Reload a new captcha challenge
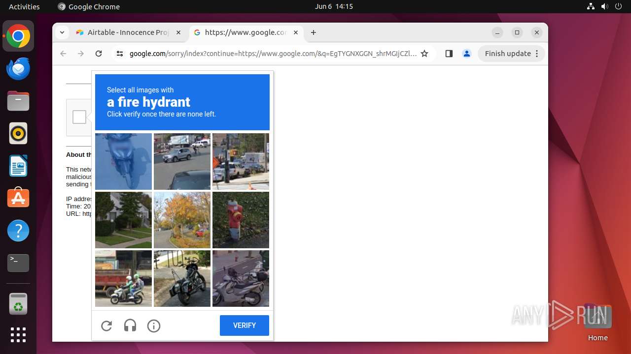631x354 pixels. pyautogui.click(x=106, y=325)
